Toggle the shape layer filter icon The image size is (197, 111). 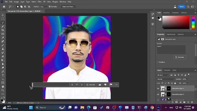(182, 75)
